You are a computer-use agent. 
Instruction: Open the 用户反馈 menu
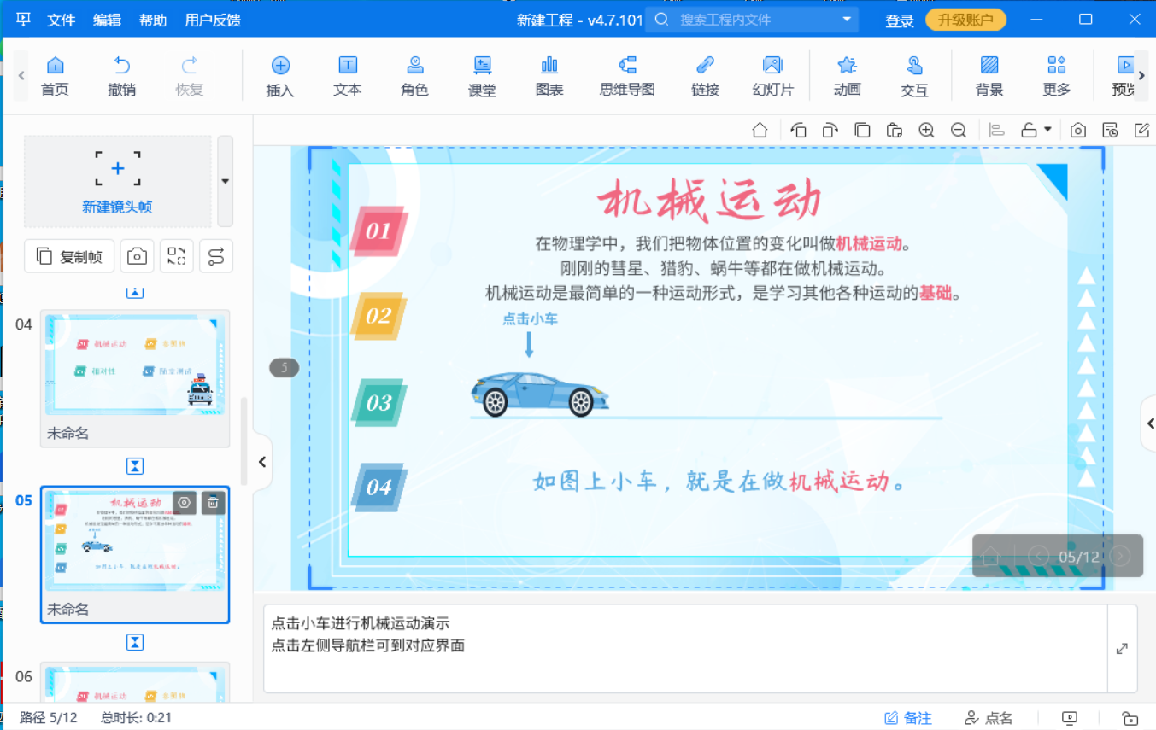(x=213, y=20)
